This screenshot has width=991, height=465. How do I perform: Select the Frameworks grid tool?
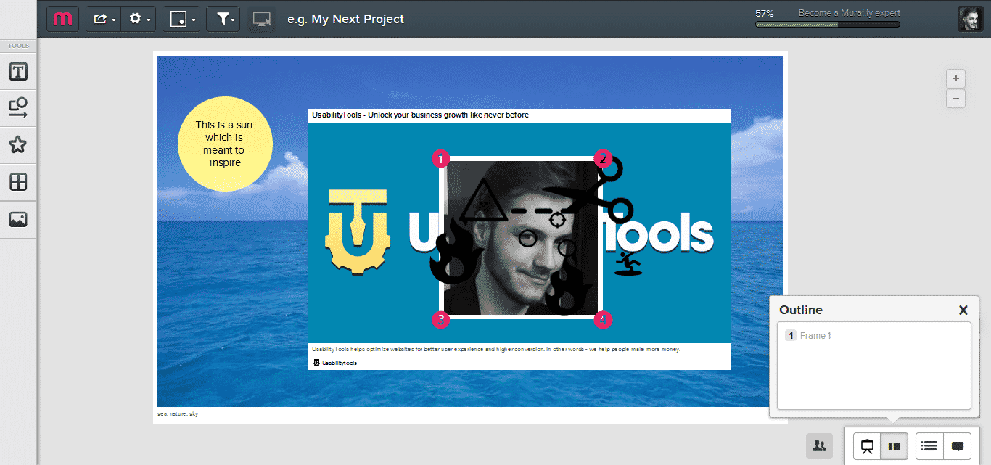(18, 181)
